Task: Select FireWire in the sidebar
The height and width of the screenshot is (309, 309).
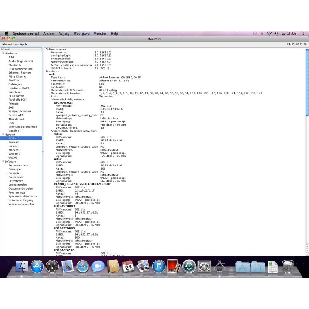Action: [x=14, y=80]
